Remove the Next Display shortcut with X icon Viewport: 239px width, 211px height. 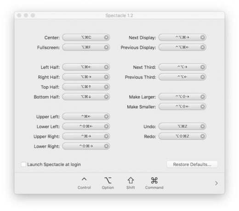coord(202,37)
